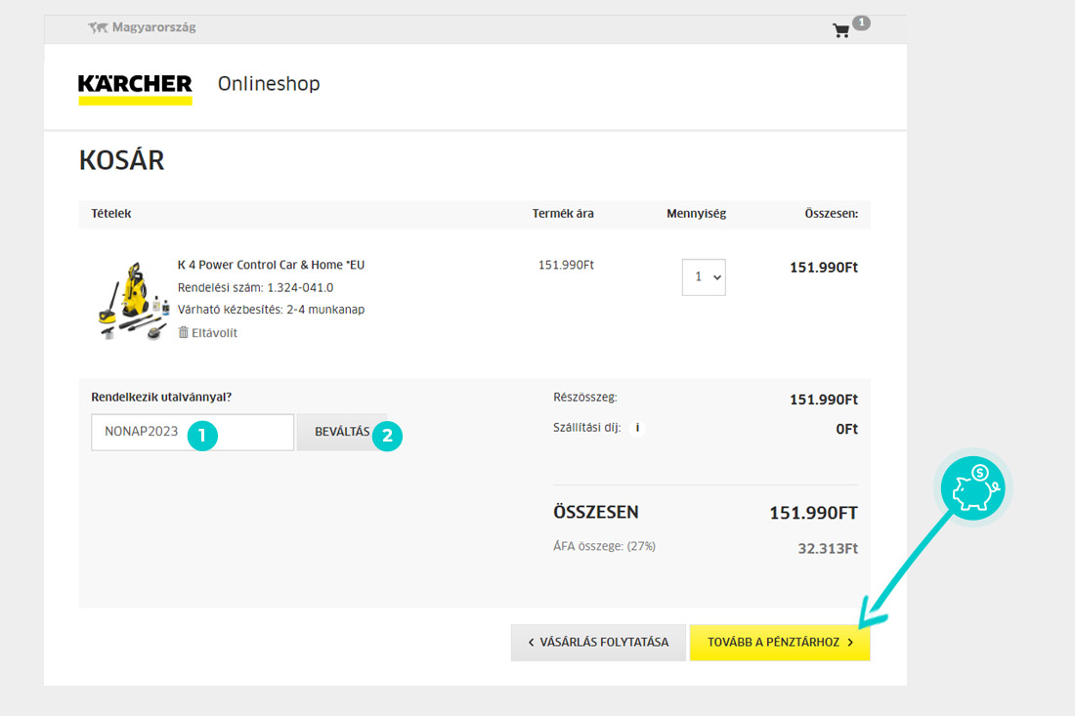Image resolution: width=1075 pixels, height=716 pixels.
Task: Click the Mennyiség column header
Action: point(696,213)
